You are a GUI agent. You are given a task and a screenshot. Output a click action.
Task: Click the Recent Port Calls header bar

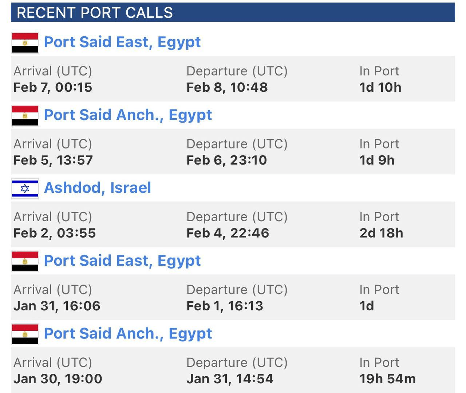click(233, 12)
